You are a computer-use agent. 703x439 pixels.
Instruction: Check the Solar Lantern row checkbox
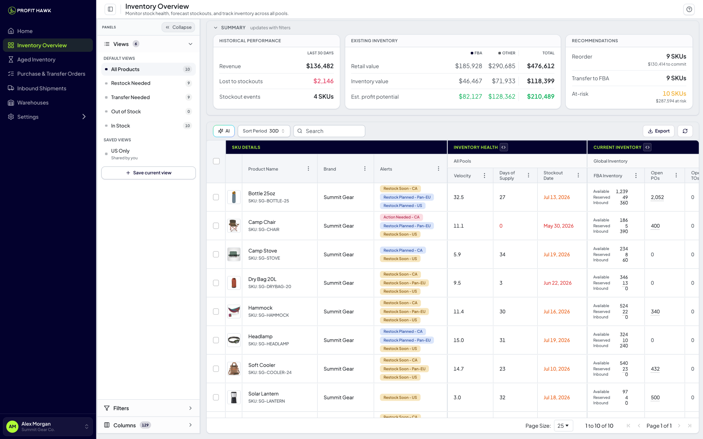[x=216, y=397]
